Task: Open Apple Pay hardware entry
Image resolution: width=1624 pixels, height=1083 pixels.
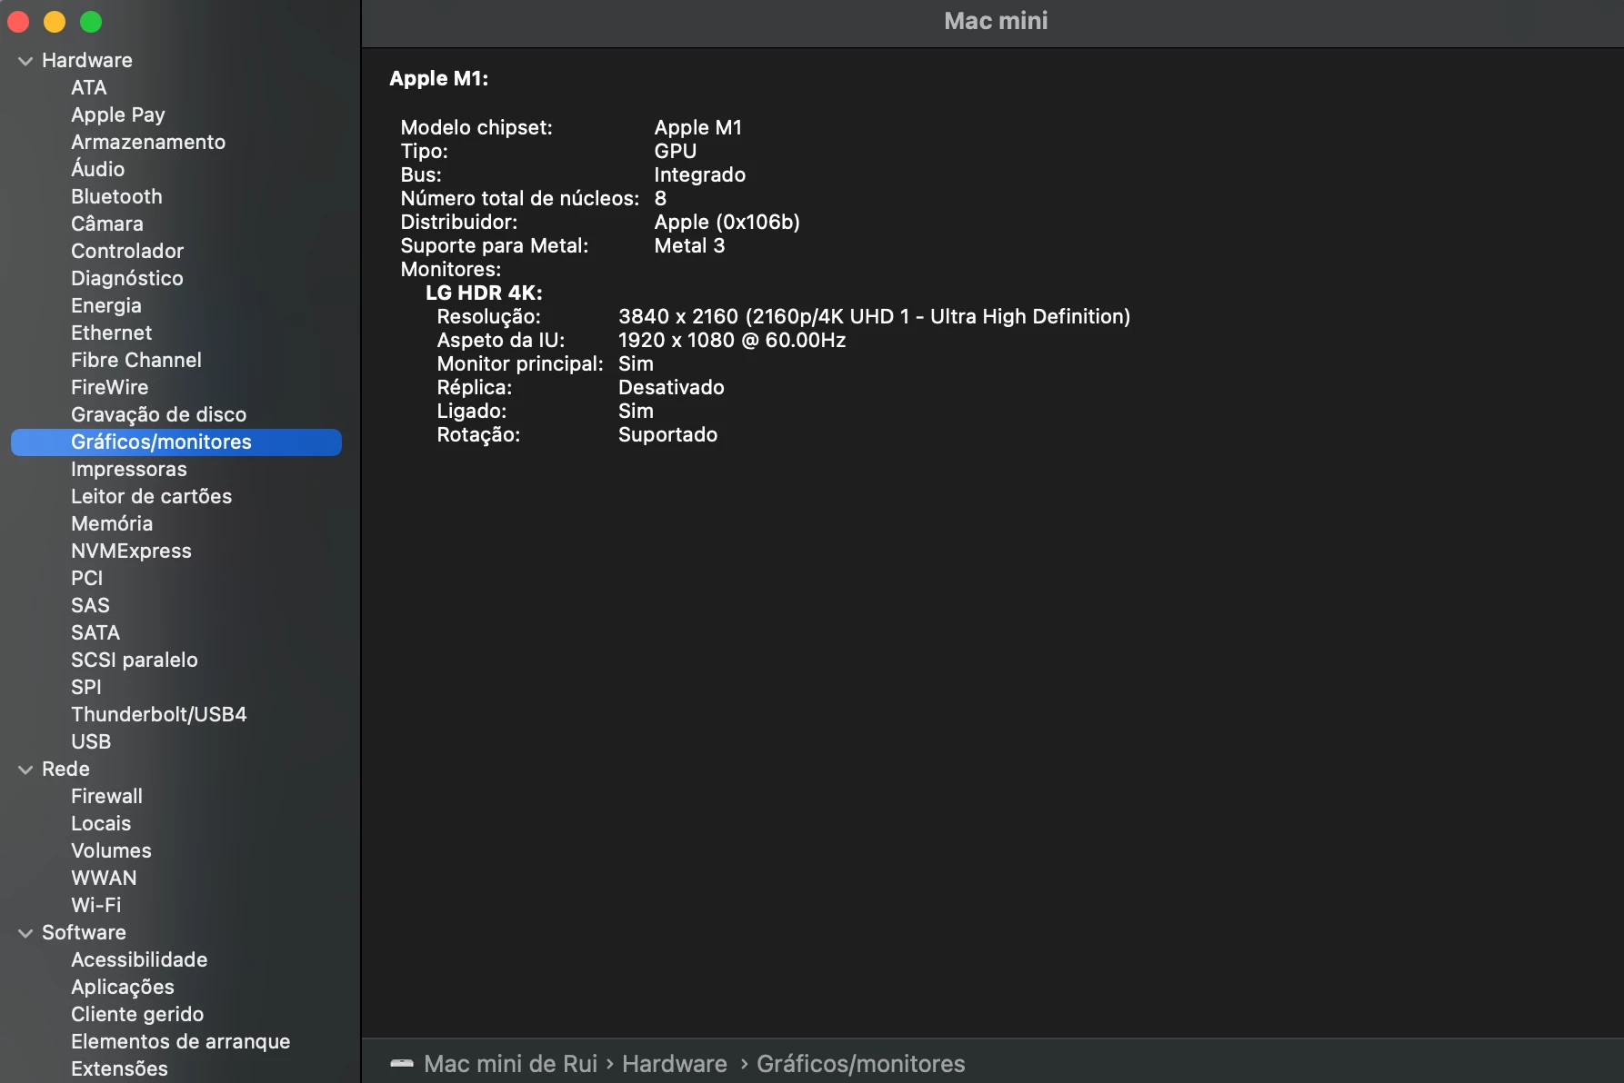Action: 118,115
